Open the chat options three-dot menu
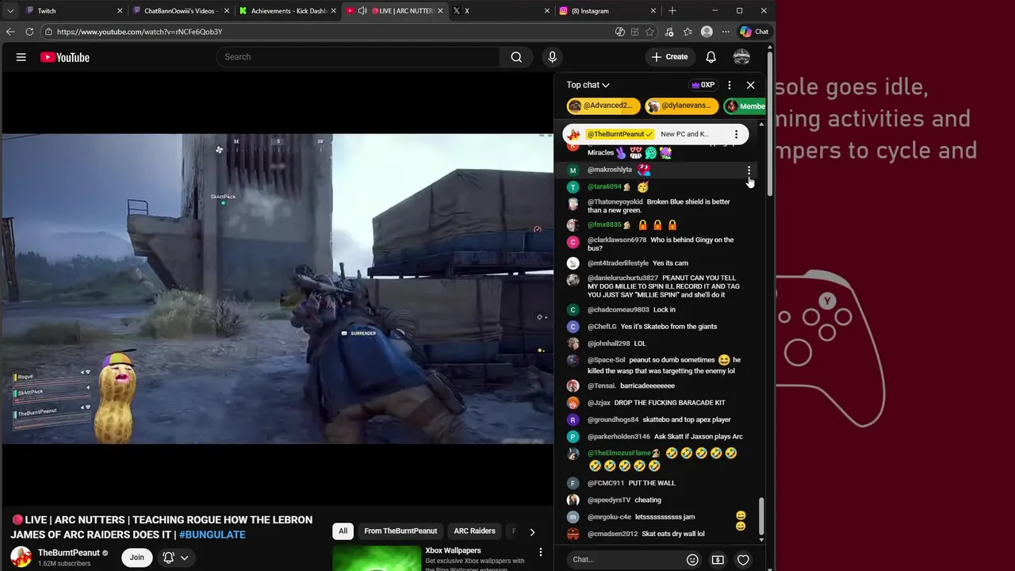This screenshot has height=571, width=1015. coord(730,85)
